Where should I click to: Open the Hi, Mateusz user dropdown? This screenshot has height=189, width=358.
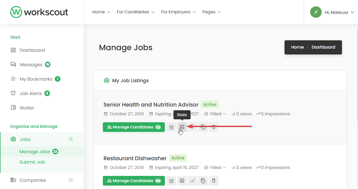(332, 12)
